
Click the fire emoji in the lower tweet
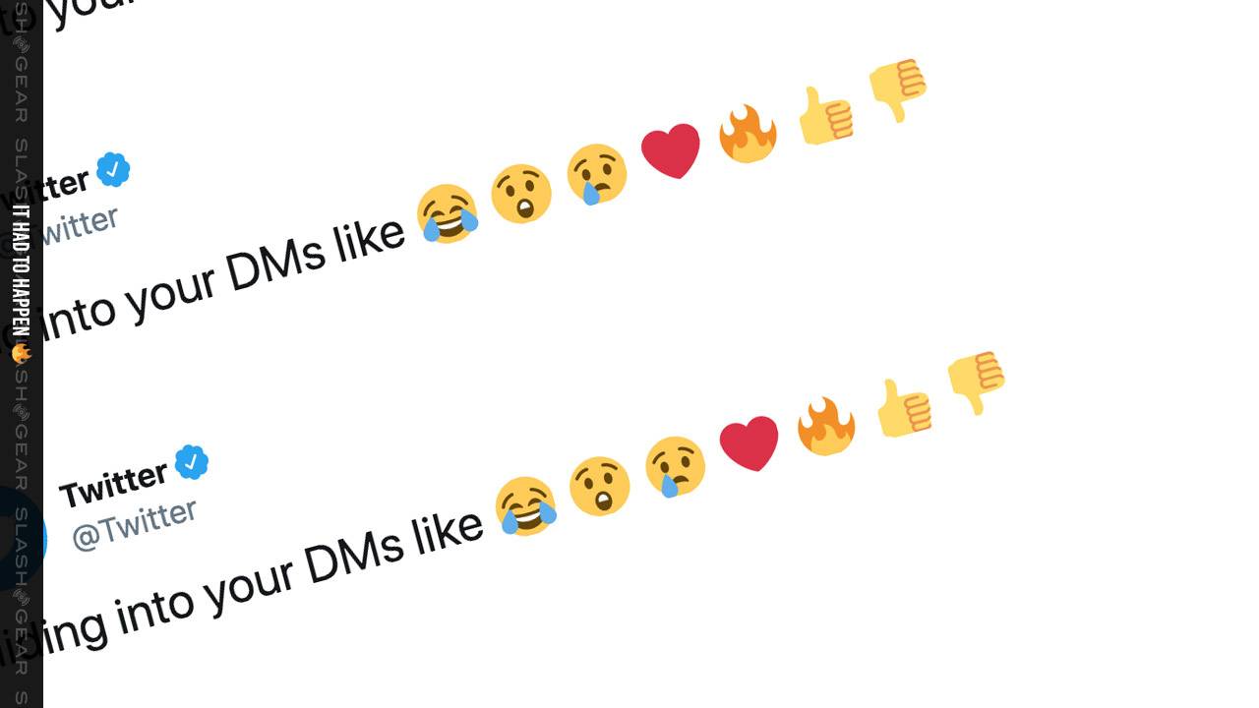point(826,426)
